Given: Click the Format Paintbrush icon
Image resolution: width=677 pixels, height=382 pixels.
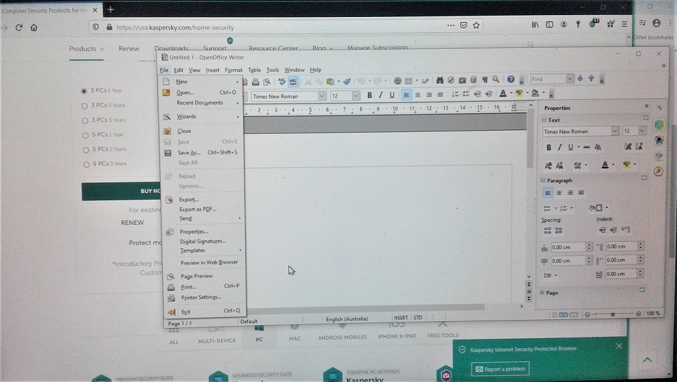Looking at the screenshot, I should [x=347, y=80].
